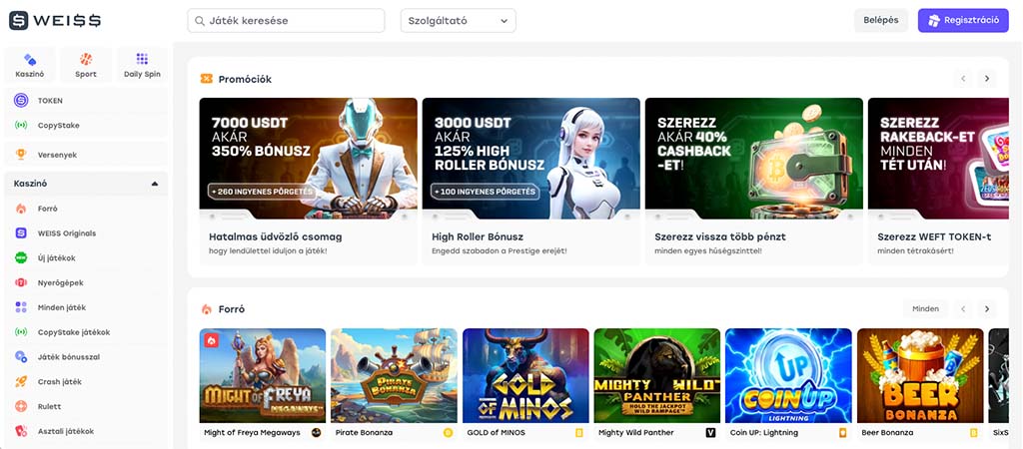This screenshot has height=449, width=1023.
Task: Click the Nyerőgépek slot icon
Action: [x=21, y=282]
